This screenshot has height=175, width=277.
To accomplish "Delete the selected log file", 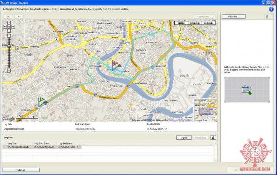I will [x=213, y=138].
